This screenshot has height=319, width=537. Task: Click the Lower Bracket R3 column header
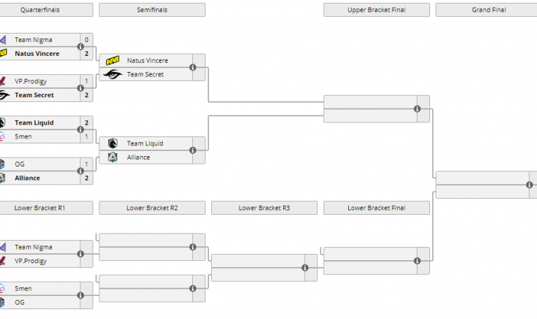click(x=264, y=208)
